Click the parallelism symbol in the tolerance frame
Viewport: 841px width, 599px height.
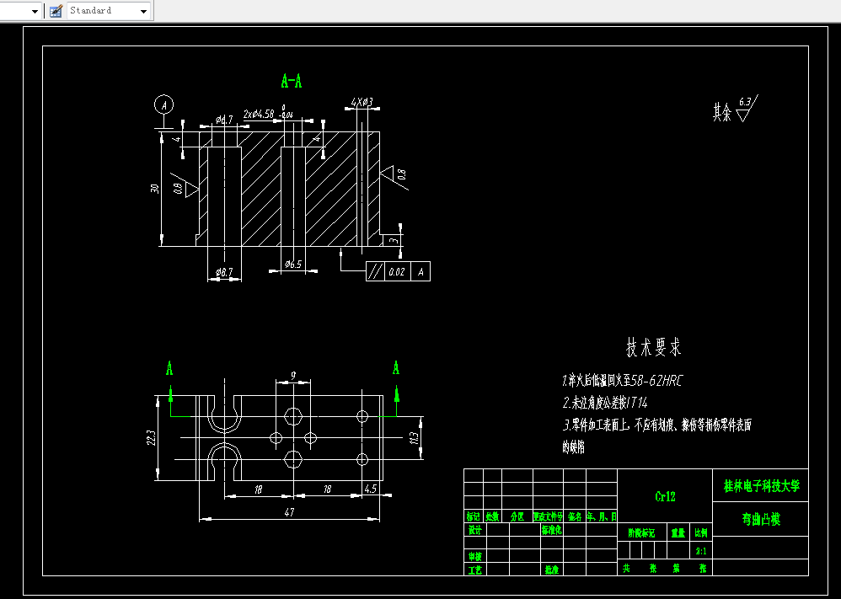point(375,272)
